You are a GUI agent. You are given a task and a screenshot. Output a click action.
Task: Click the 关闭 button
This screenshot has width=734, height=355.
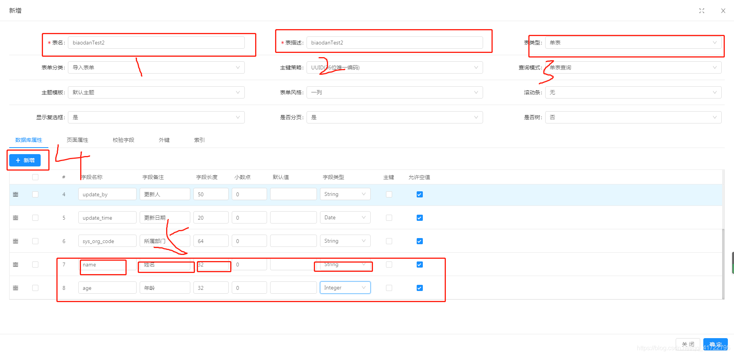tap(688, 344)
